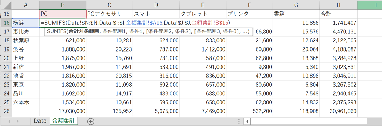Image resolution: width=382 pixels, height=126 pixels.
Task: Click the cell showing 20,815
Action: 109,76
